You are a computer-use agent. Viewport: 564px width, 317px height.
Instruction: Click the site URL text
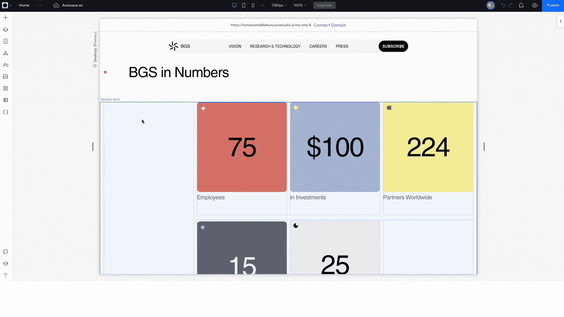point(271,25)
